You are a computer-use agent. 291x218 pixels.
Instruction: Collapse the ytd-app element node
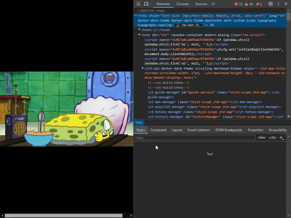pyautogui.click(x=143, y=68)
